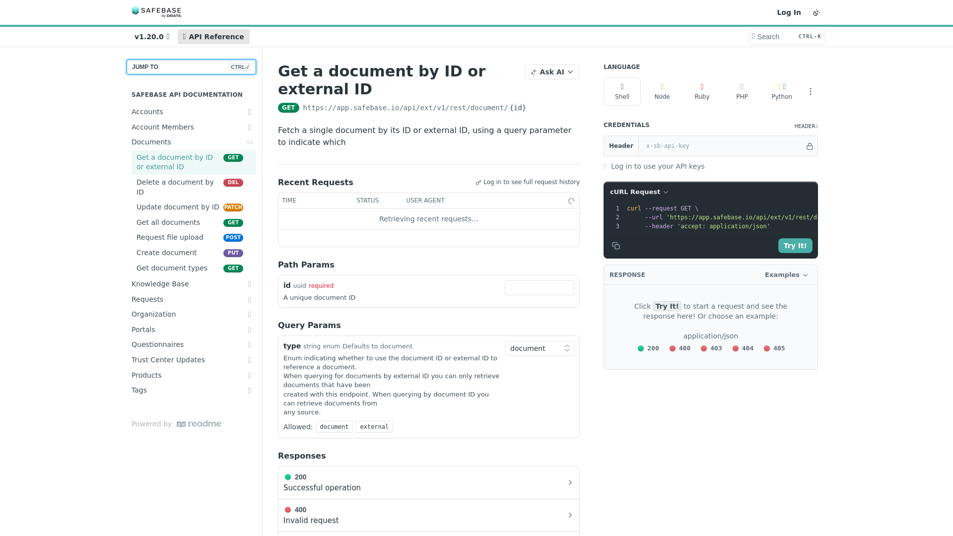Select the Python language icon
The height and width of the screenshot is (536, 953).
click(782, 91)
